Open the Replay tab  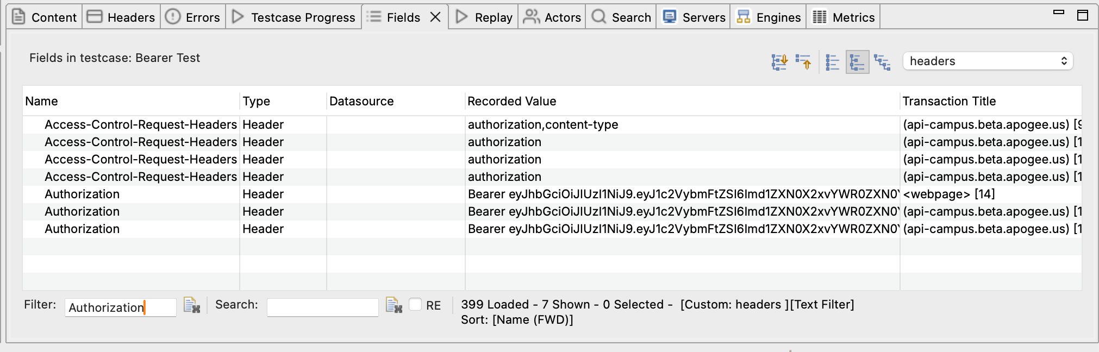[484, 17]
